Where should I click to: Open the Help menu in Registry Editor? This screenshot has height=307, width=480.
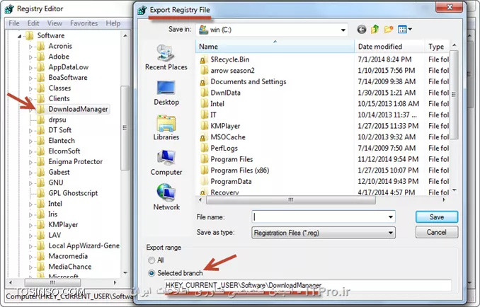[x=113, y=23]
